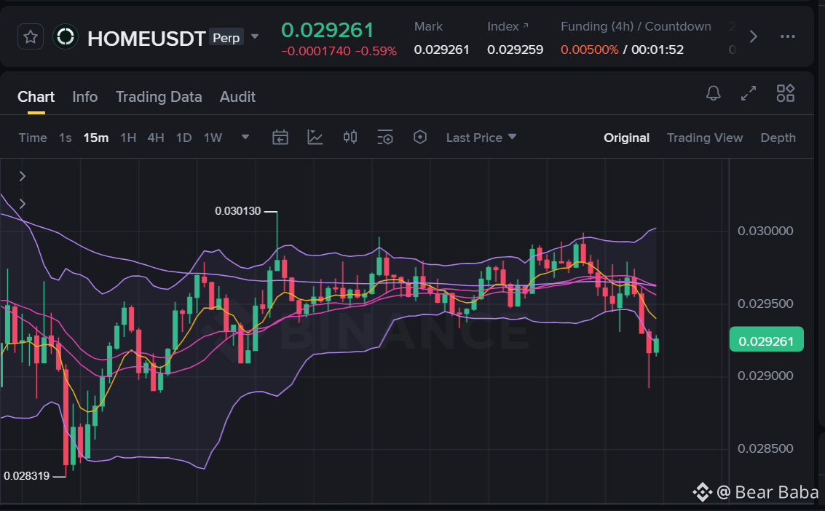This screenshot has height=511, width=825.
Task: Open the three-dot more options menu
Action: point(788,36)
